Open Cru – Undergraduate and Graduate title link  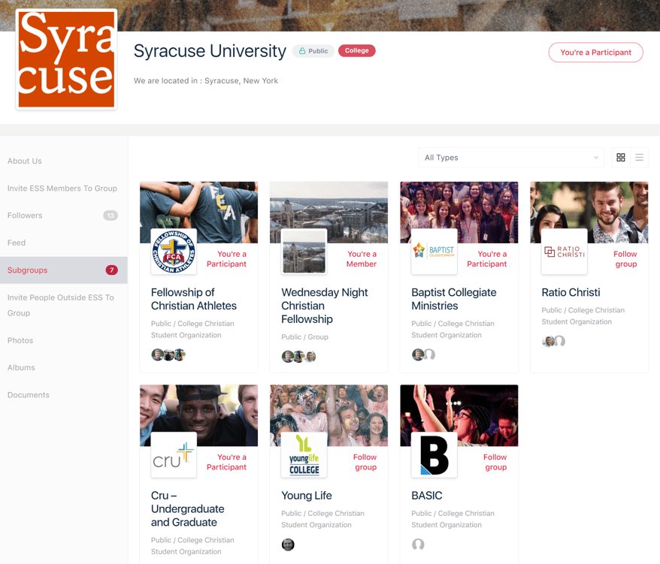coord(188,509)
